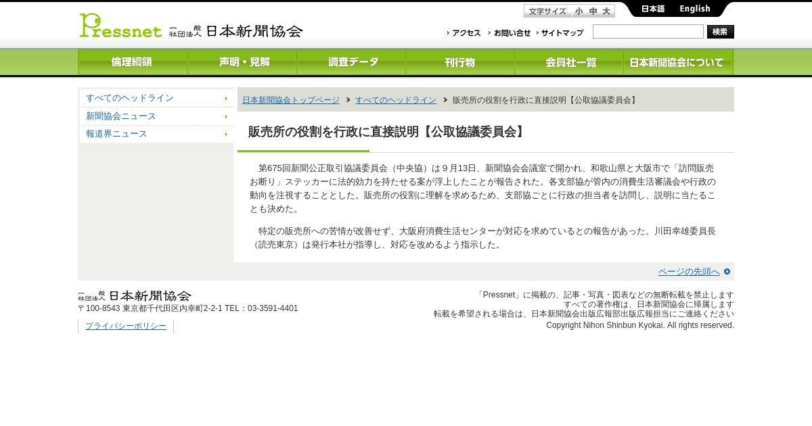Open プライバシーポリシー footer link
Viewport: 812px width, 426px height.
[126, 326]
